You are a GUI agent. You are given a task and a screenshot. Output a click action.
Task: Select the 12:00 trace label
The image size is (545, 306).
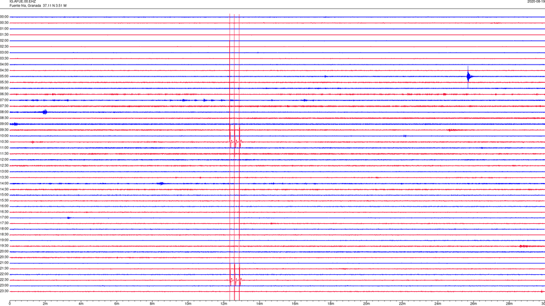pos(4,160)
